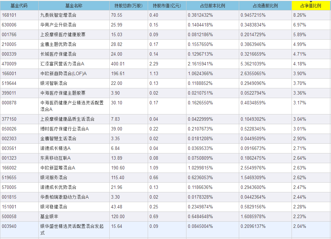Click fund code 500058 for 基金银丰

click(9, 216)
